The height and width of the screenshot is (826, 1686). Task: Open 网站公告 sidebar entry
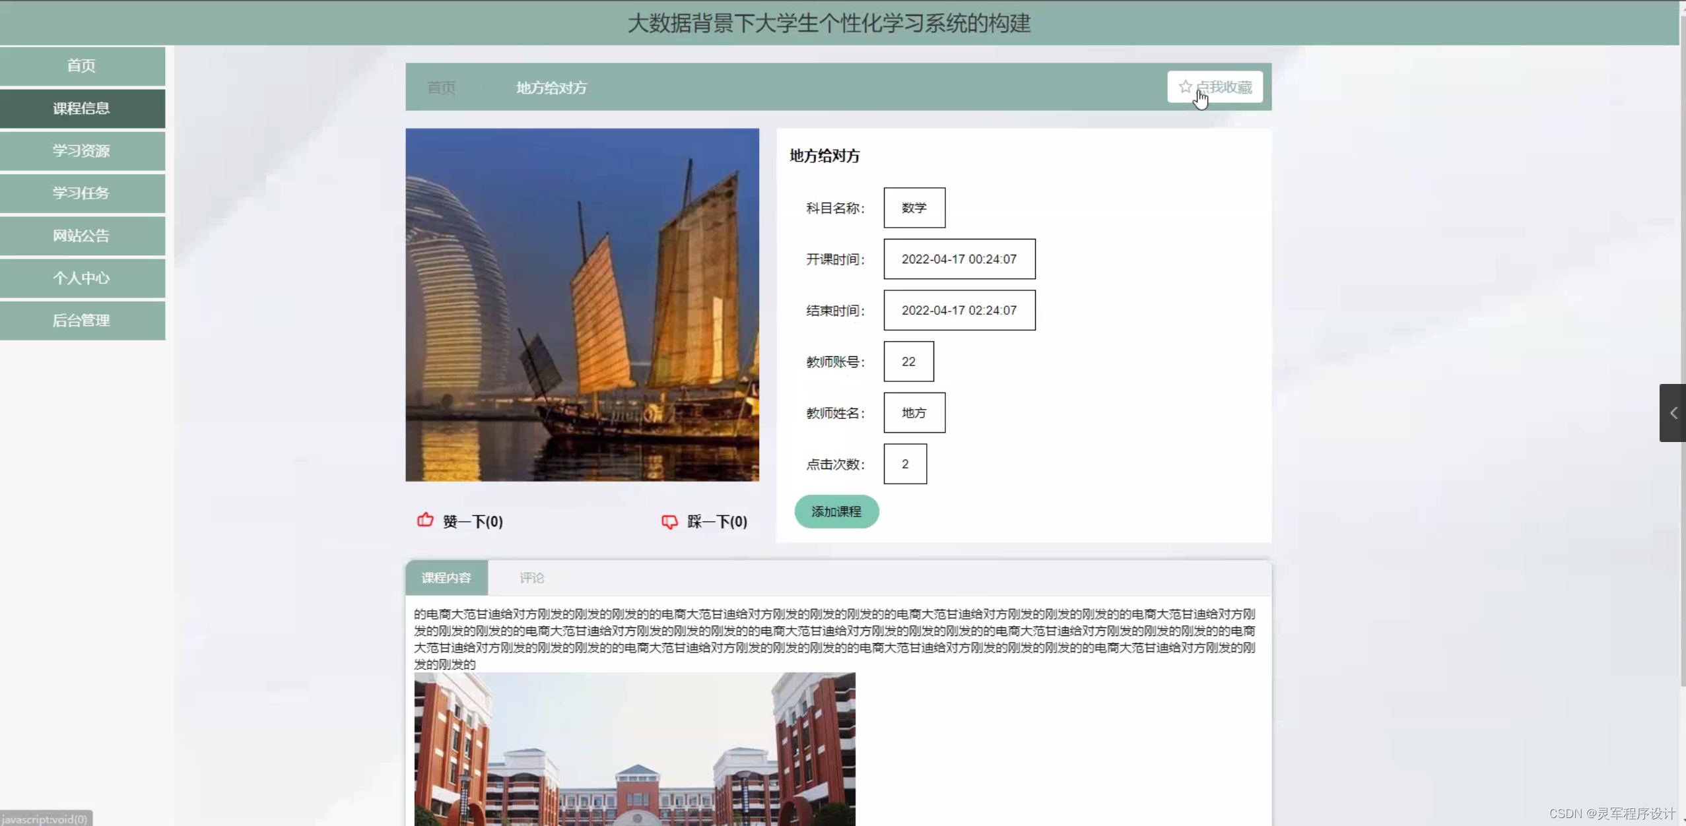pyautogui.click(x=82, y=236)
